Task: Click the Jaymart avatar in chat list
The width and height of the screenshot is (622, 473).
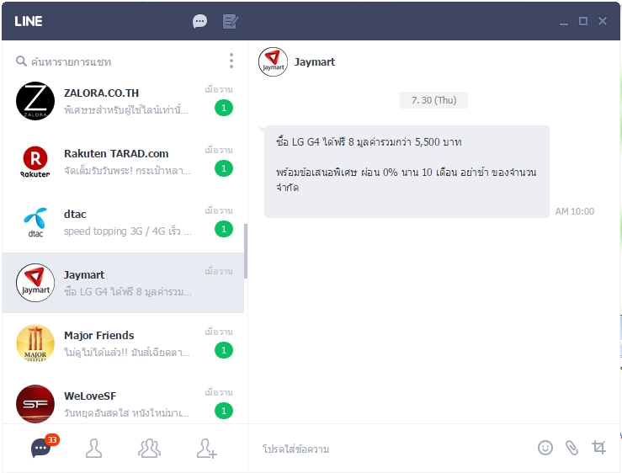Action: click(35, 283)
